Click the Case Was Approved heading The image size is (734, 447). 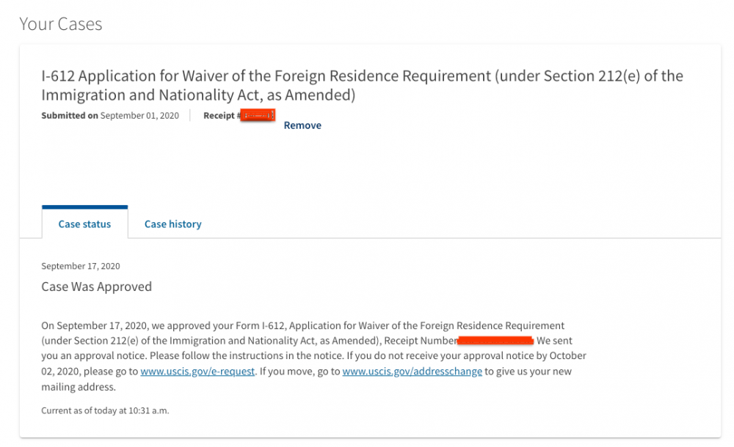point(96,287)
